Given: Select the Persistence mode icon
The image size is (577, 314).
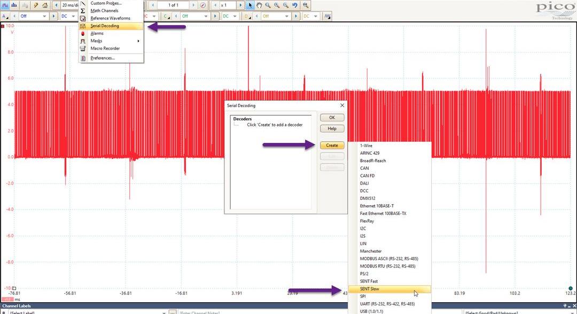Looking at the screenshot, I should click(x=25, y=5).
